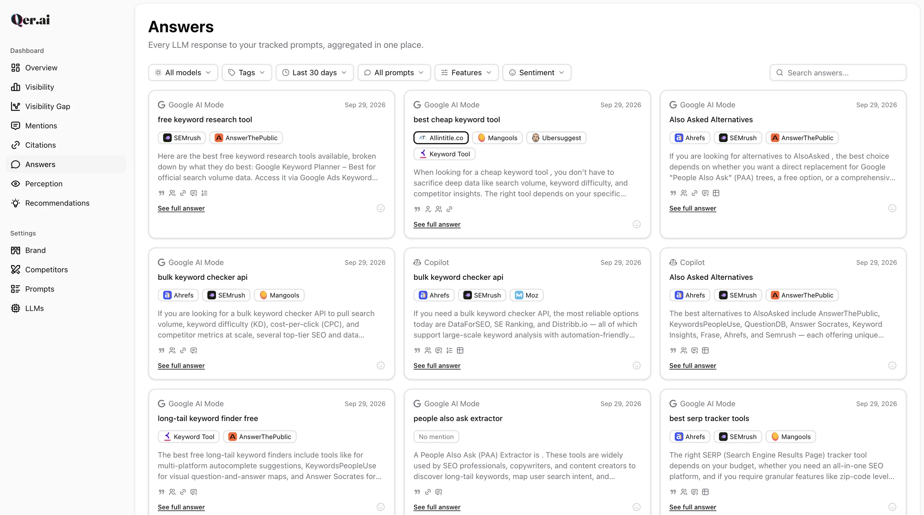This screenshot has height=515, width=924.
Task: Focus the Search answers field
Action: coord(838,73)
